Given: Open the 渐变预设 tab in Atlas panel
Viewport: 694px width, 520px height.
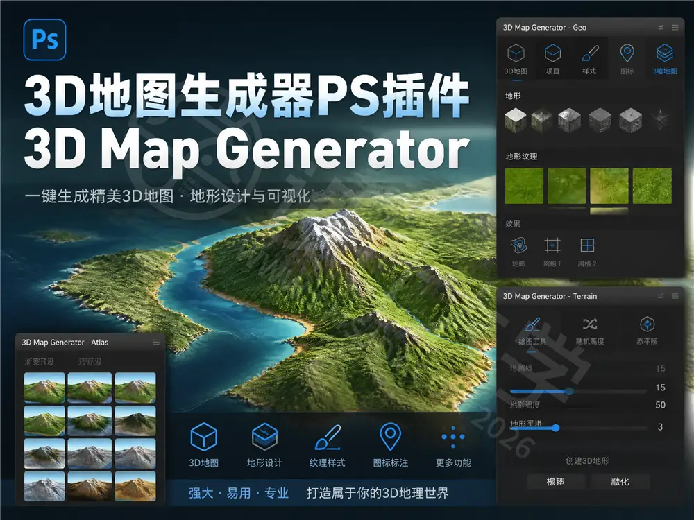Looking at the screenshot, I should point(40,362).
